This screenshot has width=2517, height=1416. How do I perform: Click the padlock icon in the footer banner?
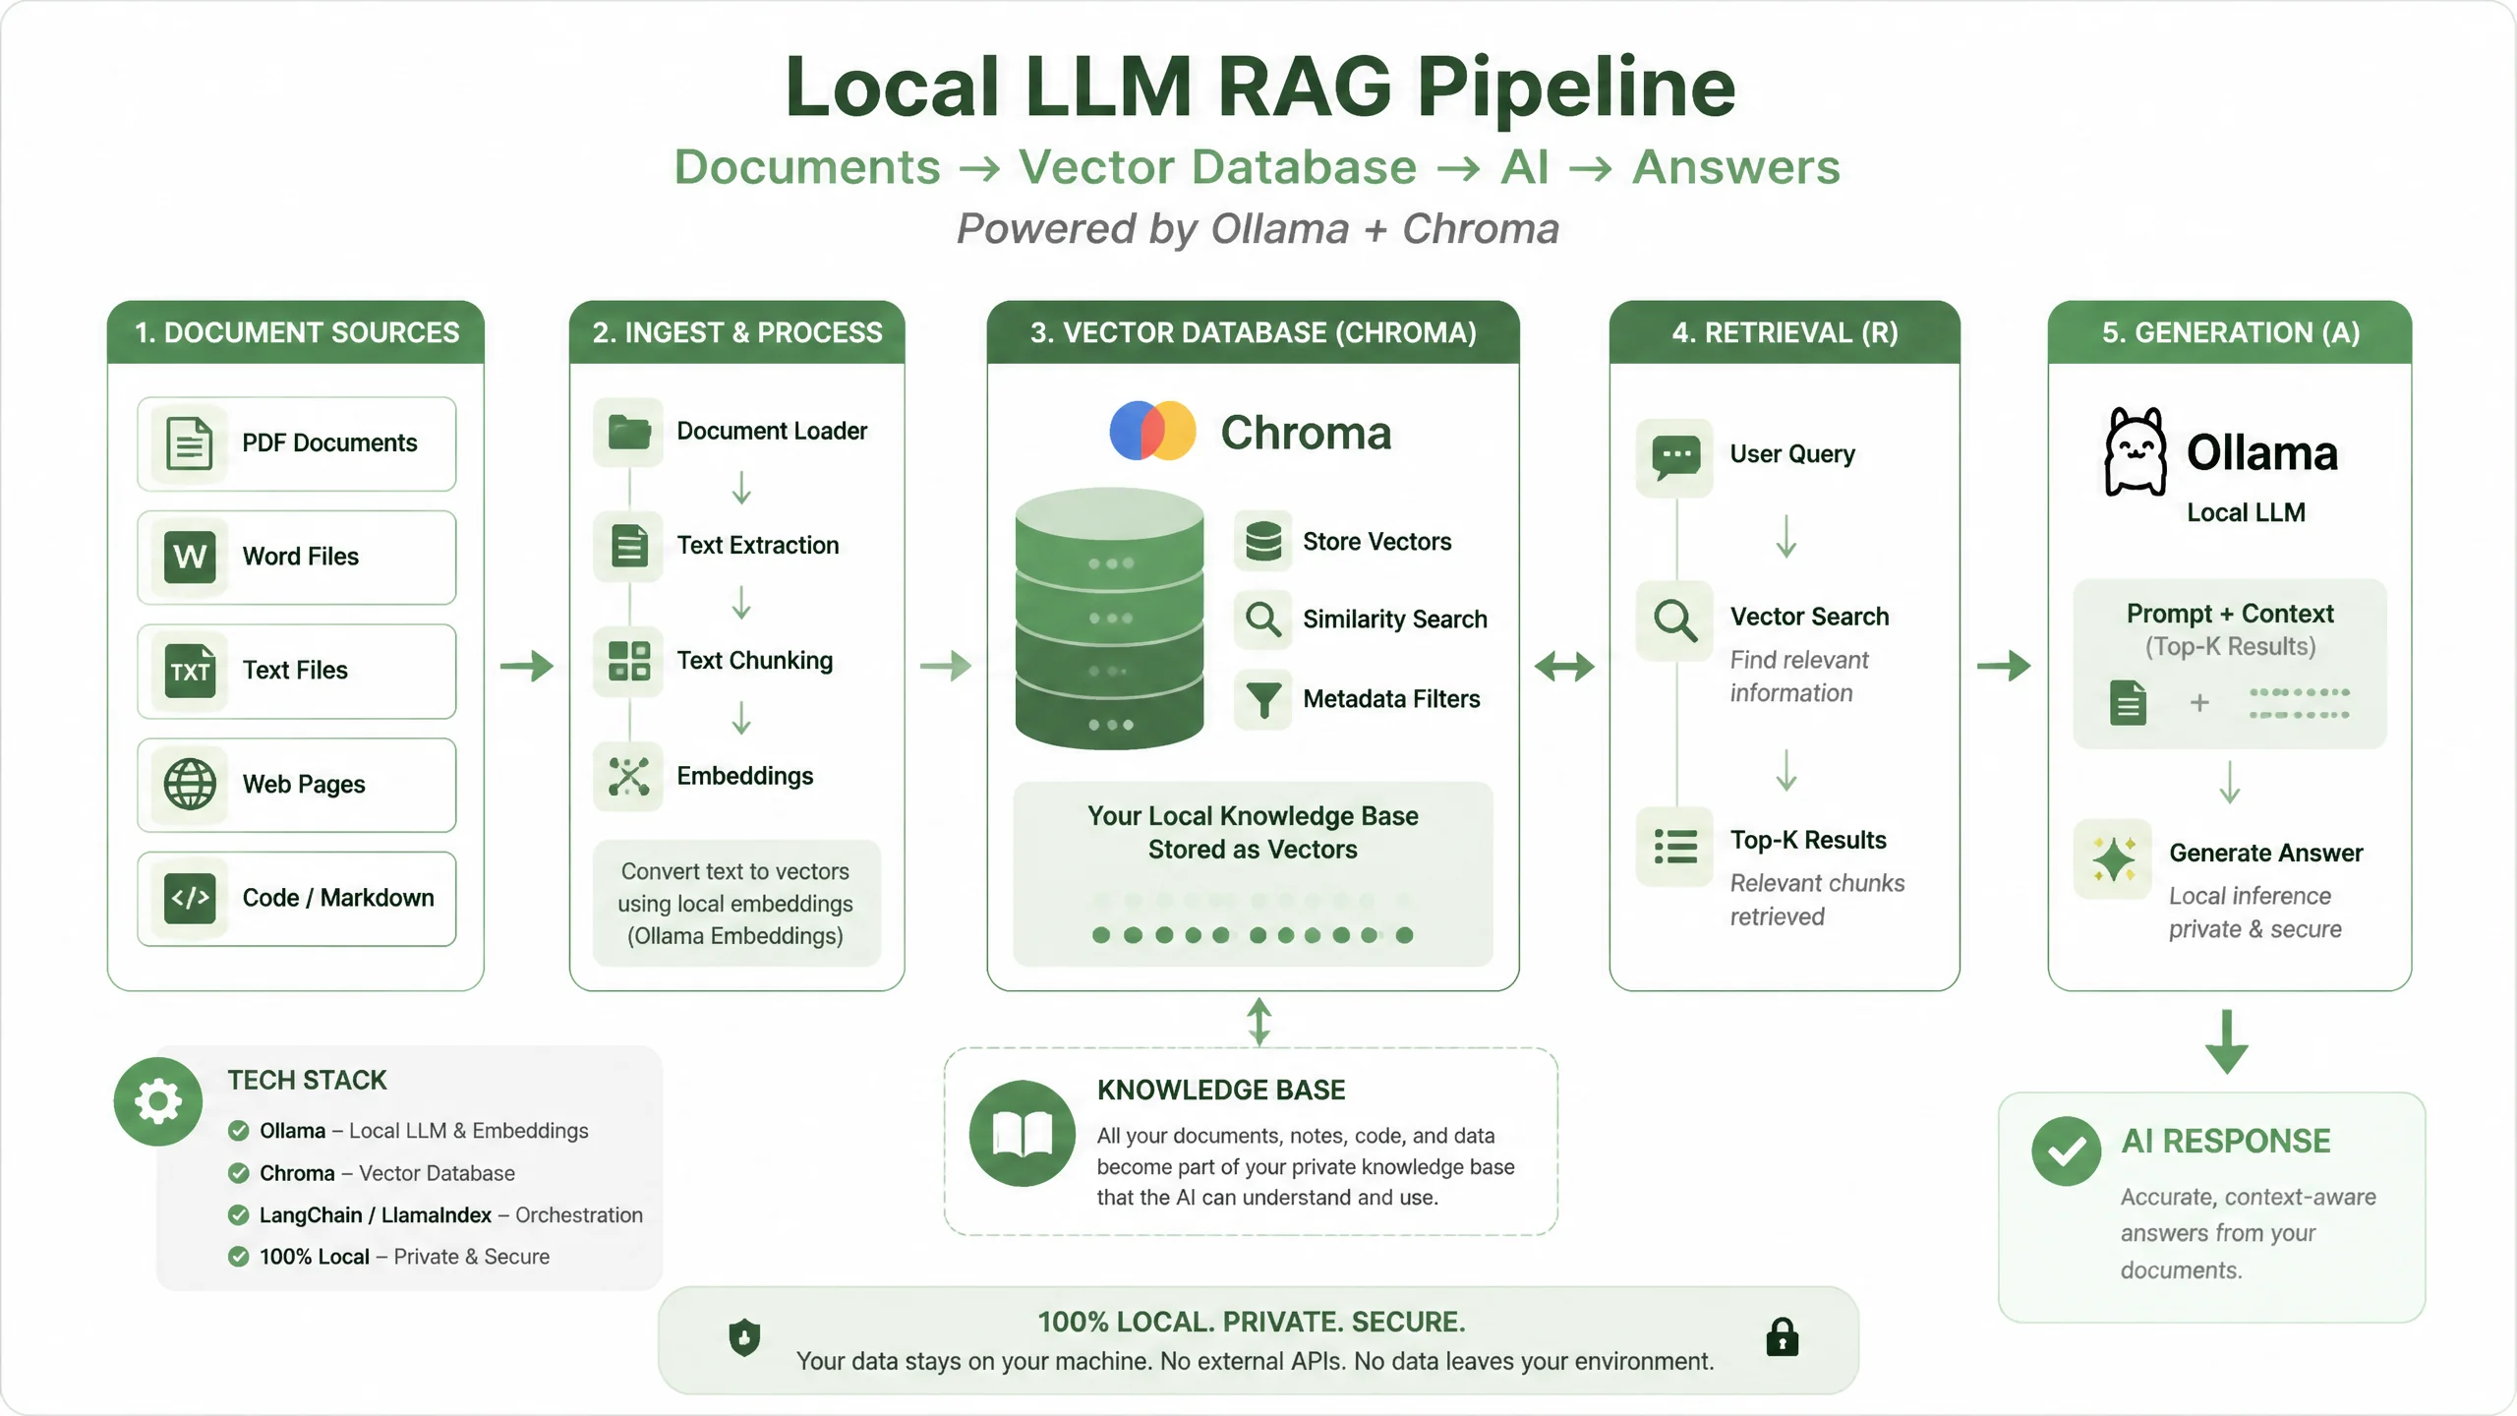click(x=1783, y=1337)
